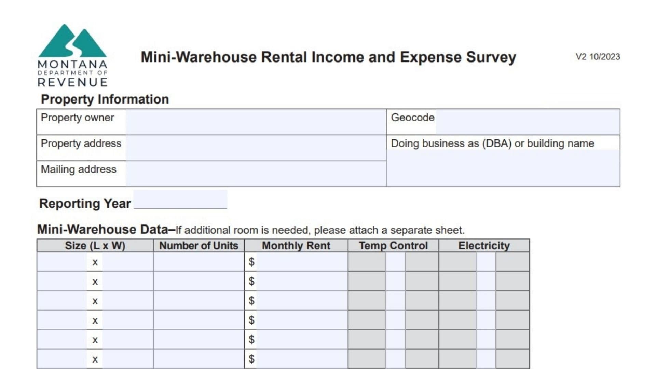656x369 pixels.
Task: Click the first row Monthly Rent field
Action: tap(301, 262)
